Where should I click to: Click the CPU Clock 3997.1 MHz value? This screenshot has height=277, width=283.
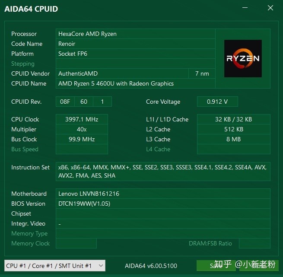point(82,119)
